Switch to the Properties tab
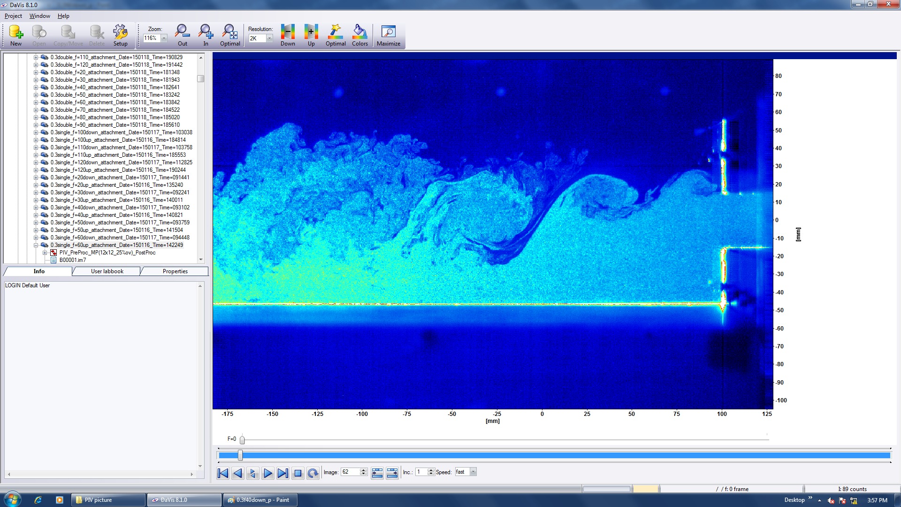Screen dimensions: 901x507 (175, 271)
